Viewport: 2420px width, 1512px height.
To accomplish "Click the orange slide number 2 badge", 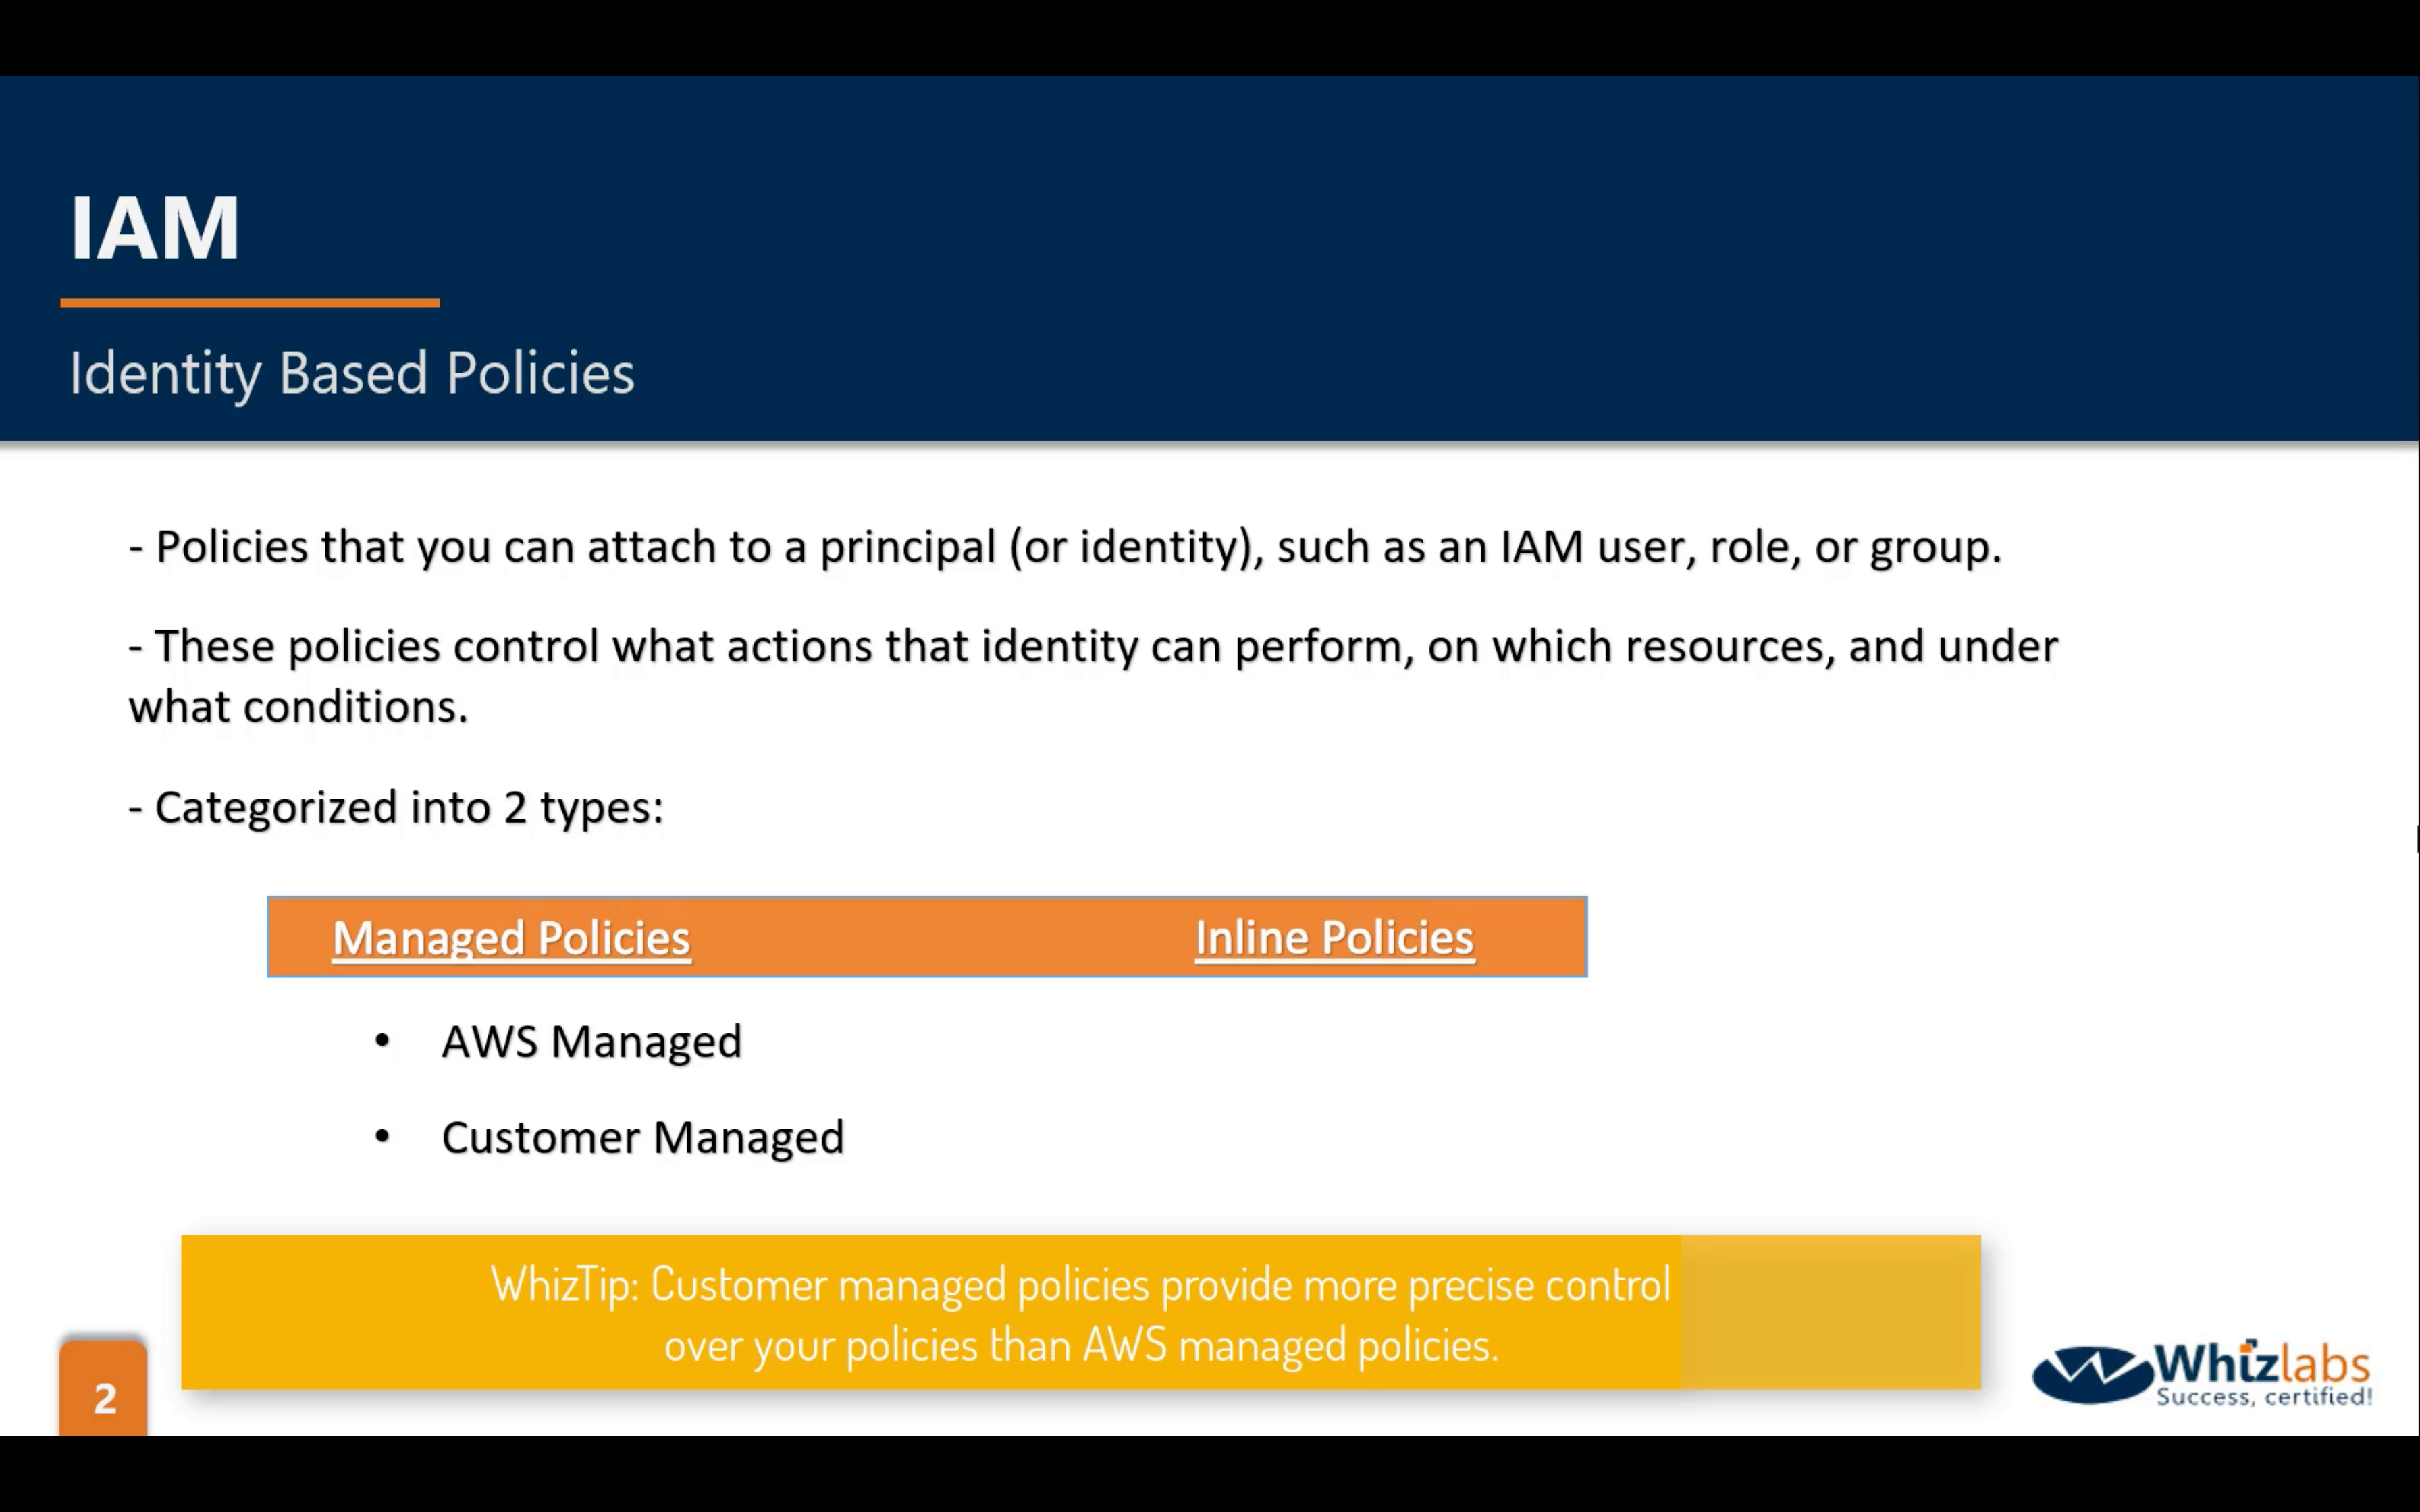I will coord(104,1395).
